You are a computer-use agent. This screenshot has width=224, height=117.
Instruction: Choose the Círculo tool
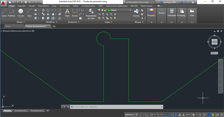tap(21, 13)
